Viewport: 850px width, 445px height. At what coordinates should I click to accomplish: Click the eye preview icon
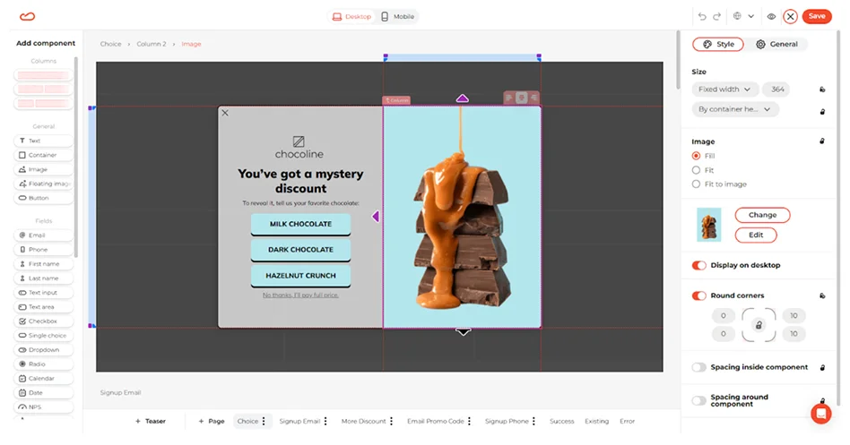771,16
